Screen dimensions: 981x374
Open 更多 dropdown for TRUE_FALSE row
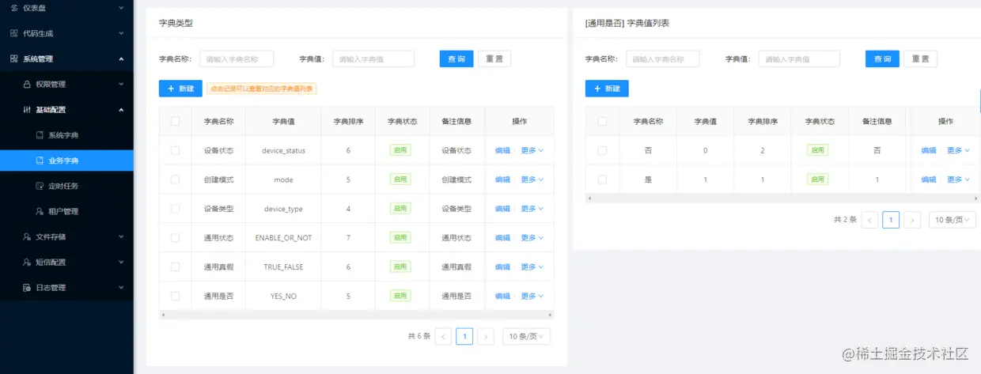tap(532, 266)
